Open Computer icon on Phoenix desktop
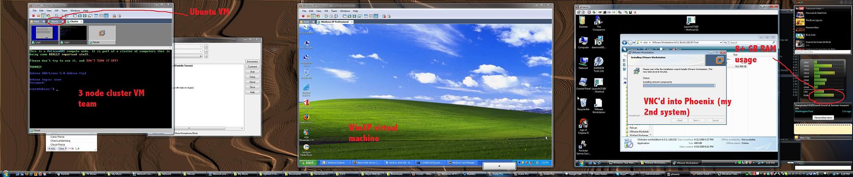Screen dimensions: 853x177 pos(583,42)
